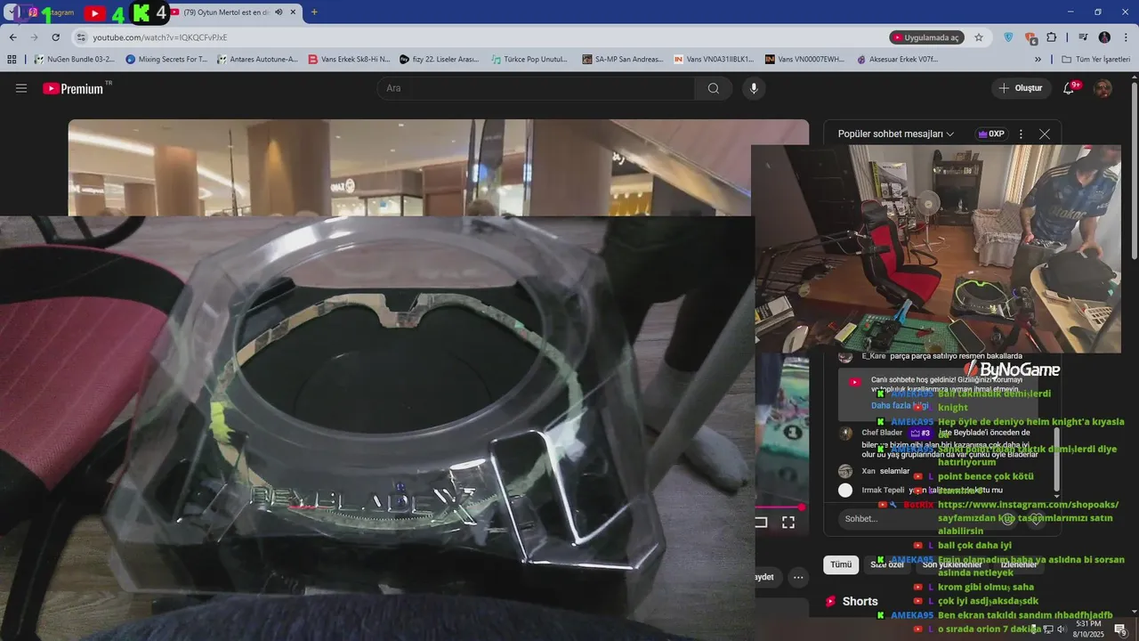Image resolution: width=1139 pixels, height=641 pixels.
Task: Open the Apps grid in bookmarks bar
Action: coord(12,60)
